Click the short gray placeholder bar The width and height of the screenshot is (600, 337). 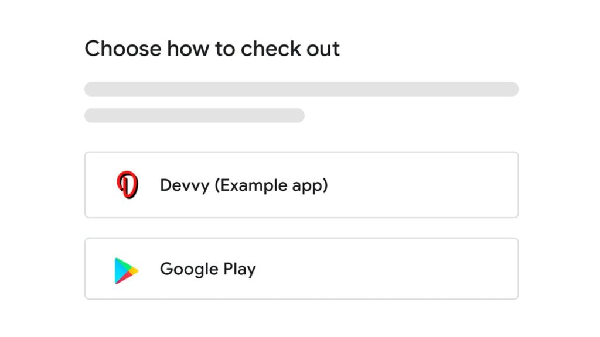click(x=194, y=115)
